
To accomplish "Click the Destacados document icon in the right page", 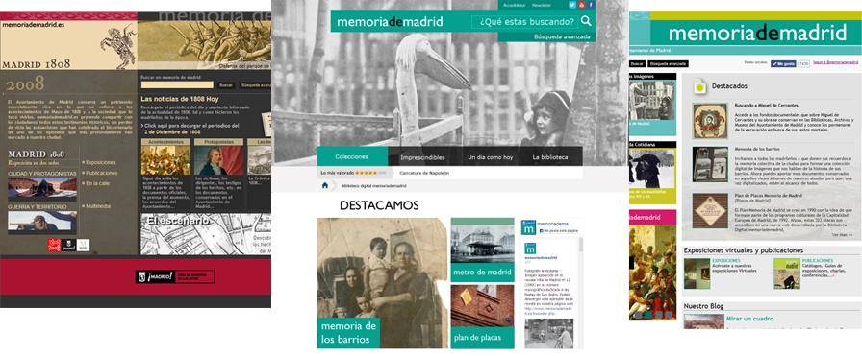I will pos(699,86).
